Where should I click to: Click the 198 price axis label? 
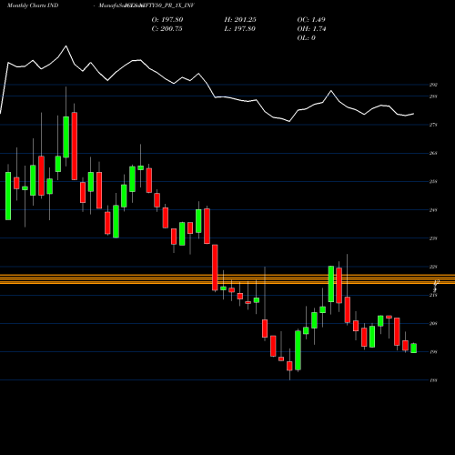[433, 352]
